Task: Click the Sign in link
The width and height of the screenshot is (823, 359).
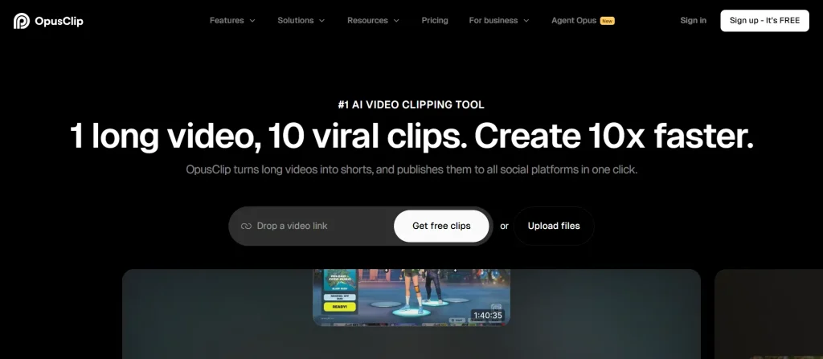Action: (x=693, y=21)
